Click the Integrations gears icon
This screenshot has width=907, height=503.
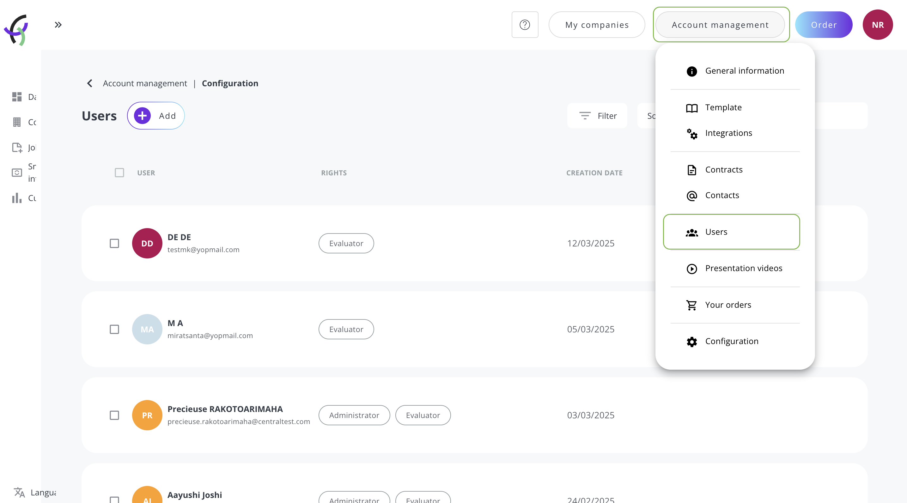tap(691, 133)
